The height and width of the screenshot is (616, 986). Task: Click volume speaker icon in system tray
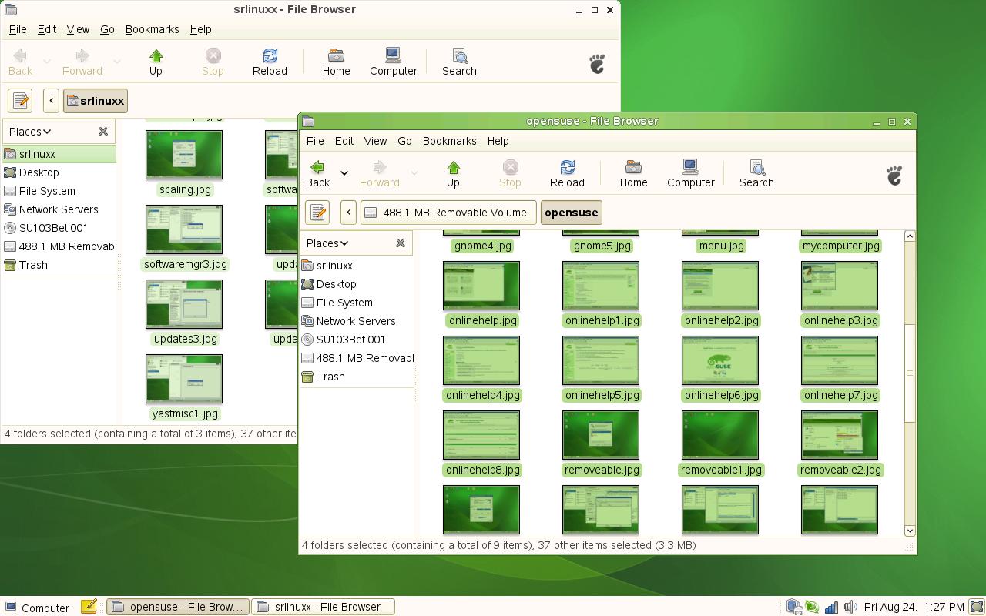(x=850, y=607)
